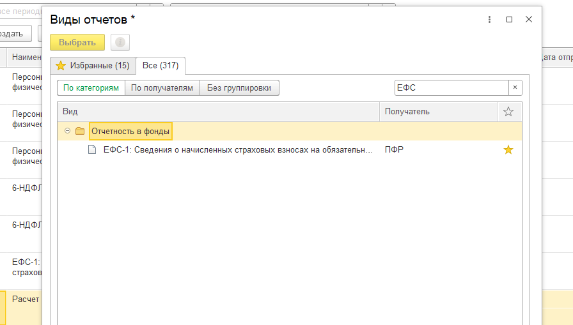Click the folder icon of Отчетность в фонды
Image resolution: width=573 pixels, height=325 pixels.
(x=80, y=131)
